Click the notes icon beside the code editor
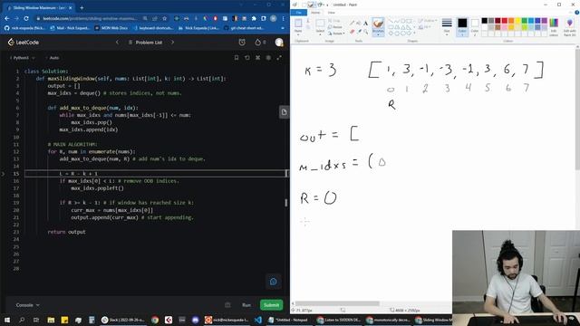Screen dimensions: 580x326 284,112
